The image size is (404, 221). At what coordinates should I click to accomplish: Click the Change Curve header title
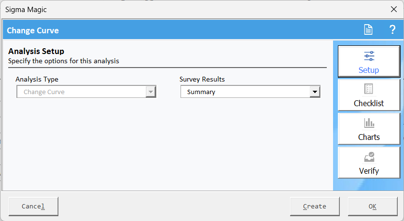tap(33, 30)
